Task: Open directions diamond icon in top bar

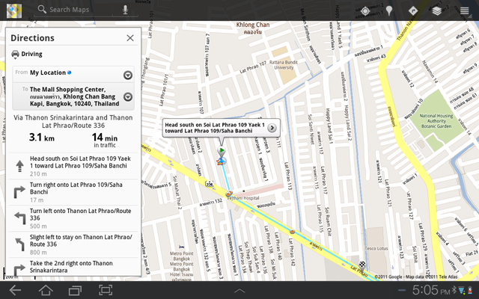Action: [413, 10]
